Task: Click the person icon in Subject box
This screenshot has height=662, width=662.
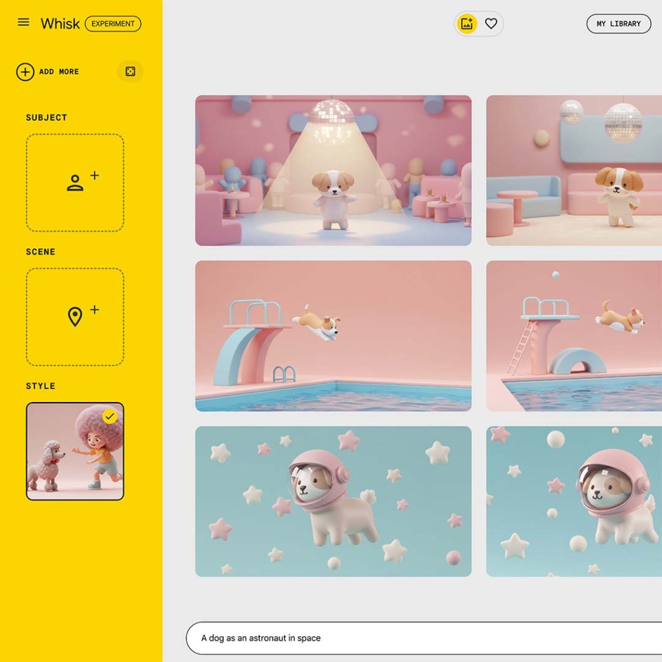Action: click(x=76, y=183)
